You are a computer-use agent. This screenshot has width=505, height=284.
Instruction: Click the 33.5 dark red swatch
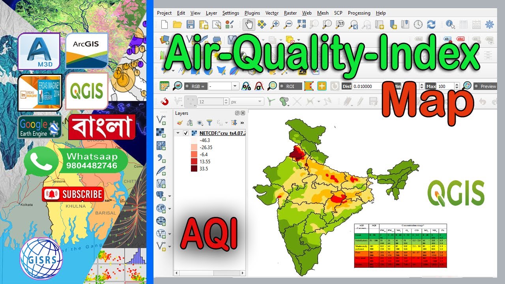pos(194,169)
